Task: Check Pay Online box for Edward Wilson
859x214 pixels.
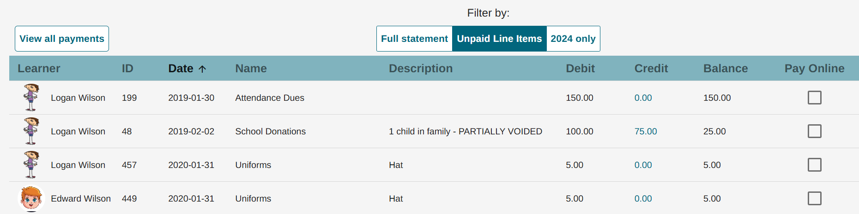Action: click(x=814, y=198)
